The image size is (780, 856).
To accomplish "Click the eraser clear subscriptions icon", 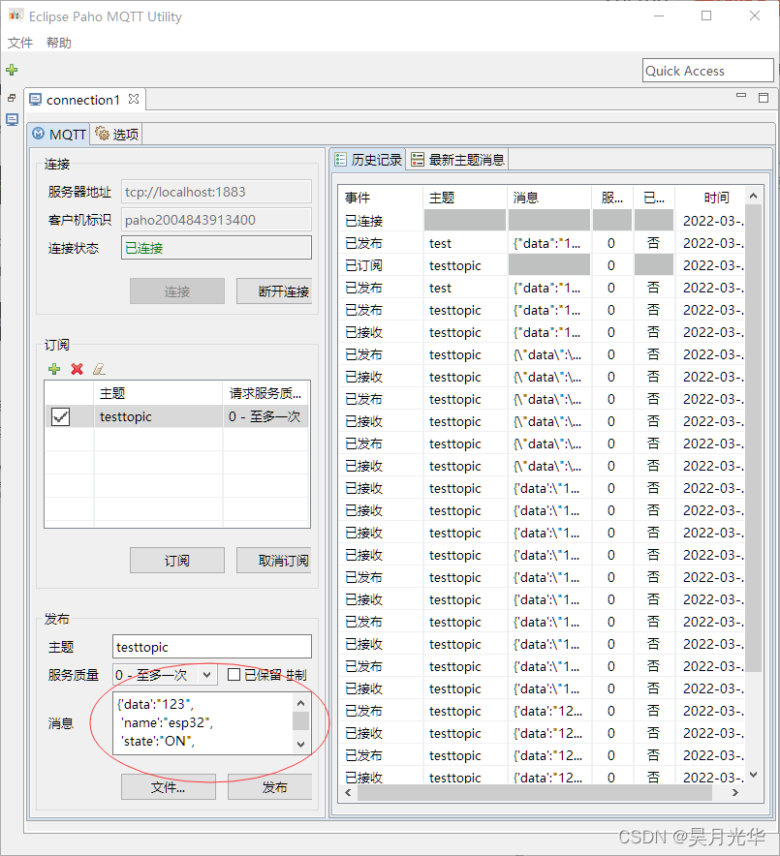I will (x=99, y=369).
